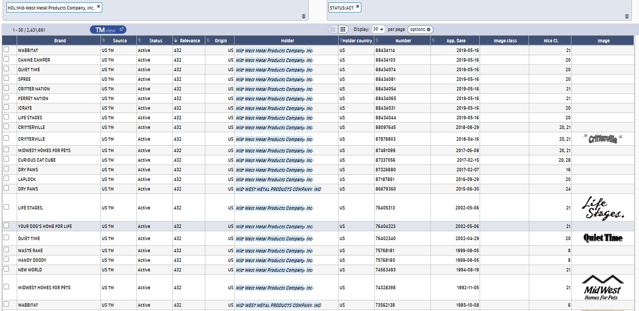Open the Display per page dropdown
Screen dimensions: 639x311
378,30
